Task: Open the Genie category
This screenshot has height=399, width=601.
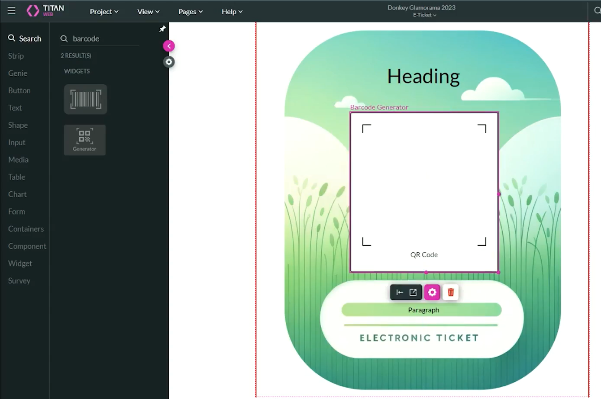Action: pyautogui.click(x=18, y=73)
